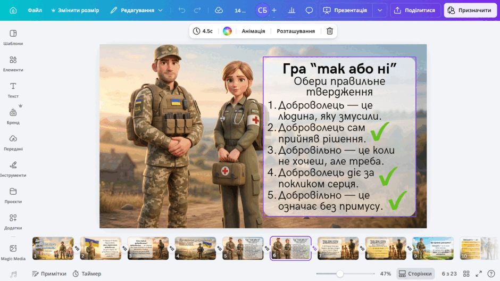The image size is (500, 281).
Task: Select slide 2 thumbnail
Action: click(101, 248)
